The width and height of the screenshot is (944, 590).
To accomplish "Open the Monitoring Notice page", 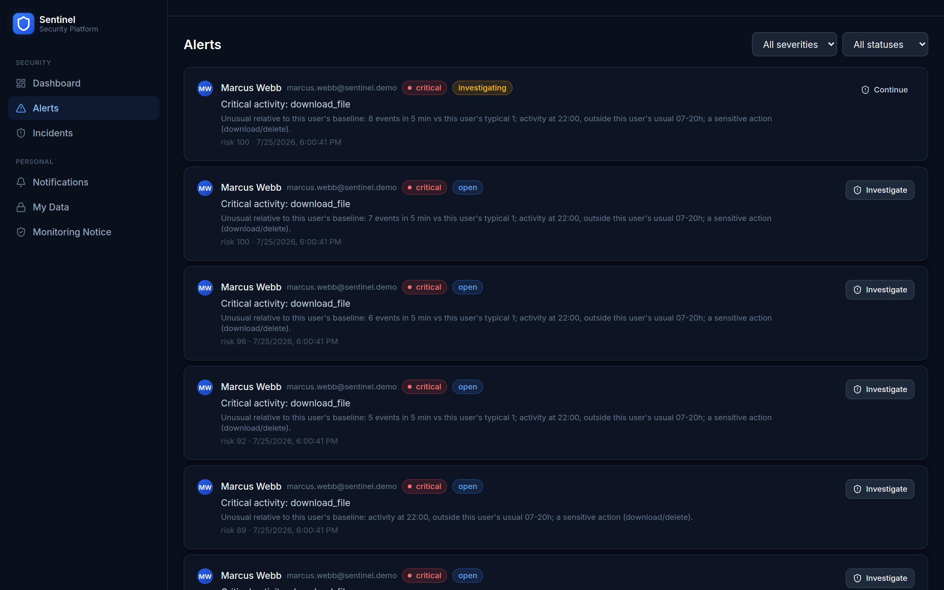I will tap(84, 232).
